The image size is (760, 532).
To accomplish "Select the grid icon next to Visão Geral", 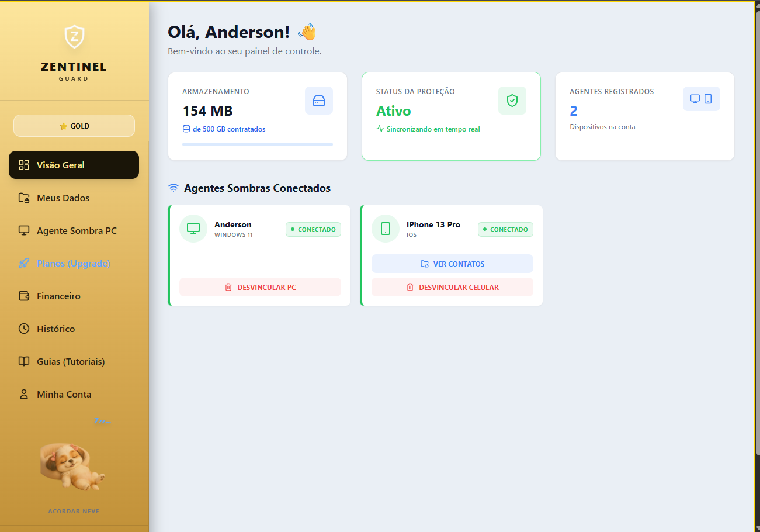I will (24, 165).
